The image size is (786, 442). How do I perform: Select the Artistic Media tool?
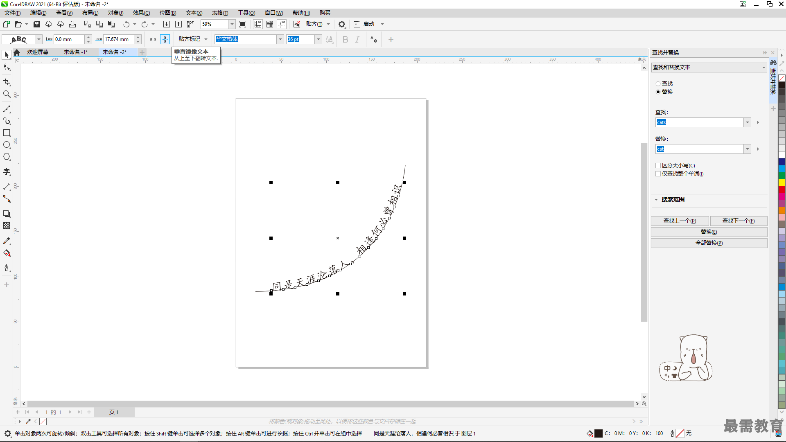coord(7,121)
